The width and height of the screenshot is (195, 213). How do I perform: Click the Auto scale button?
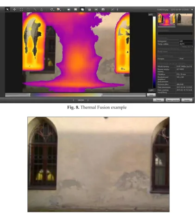pyautogui.click(x=151, y=95)
